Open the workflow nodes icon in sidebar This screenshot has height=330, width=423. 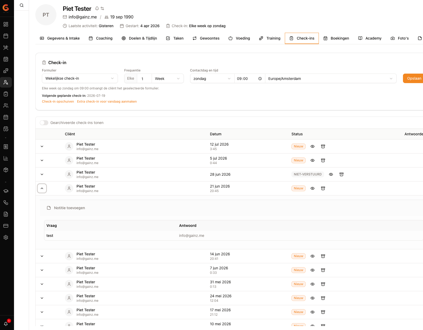pyautogui.click(x=6, y=203)
